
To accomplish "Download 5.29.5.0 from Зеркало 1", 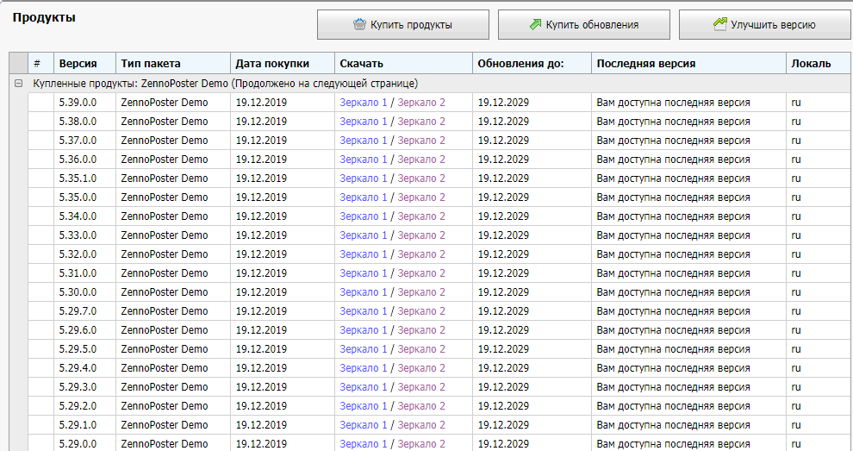I will click(x=364, y=349).
